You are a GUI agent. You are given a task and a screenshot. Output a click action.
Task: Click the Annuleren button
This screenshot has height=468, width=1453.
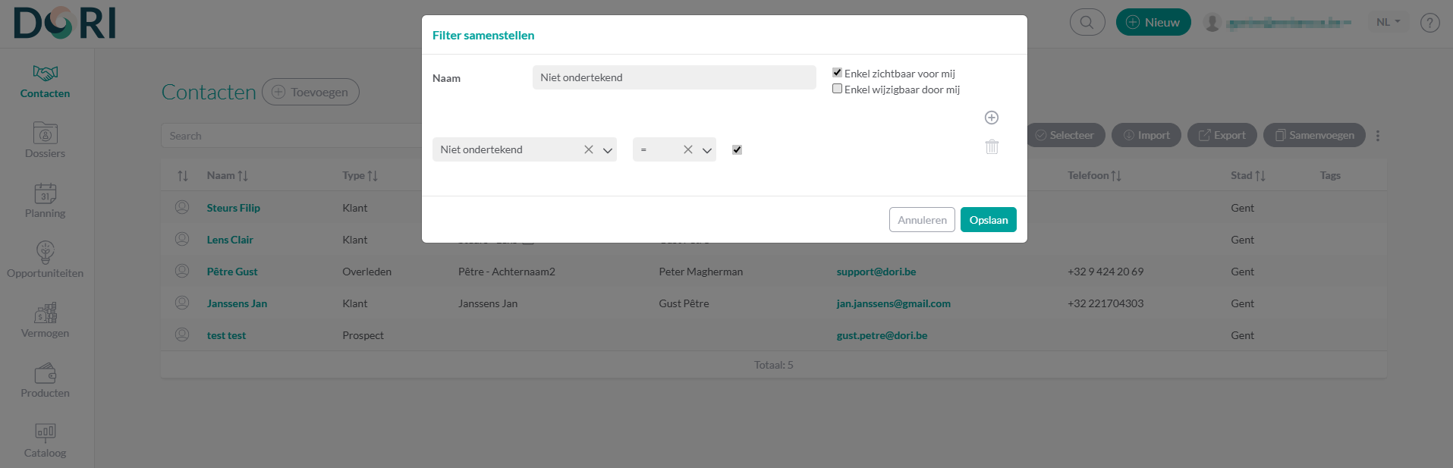[921, 220]
